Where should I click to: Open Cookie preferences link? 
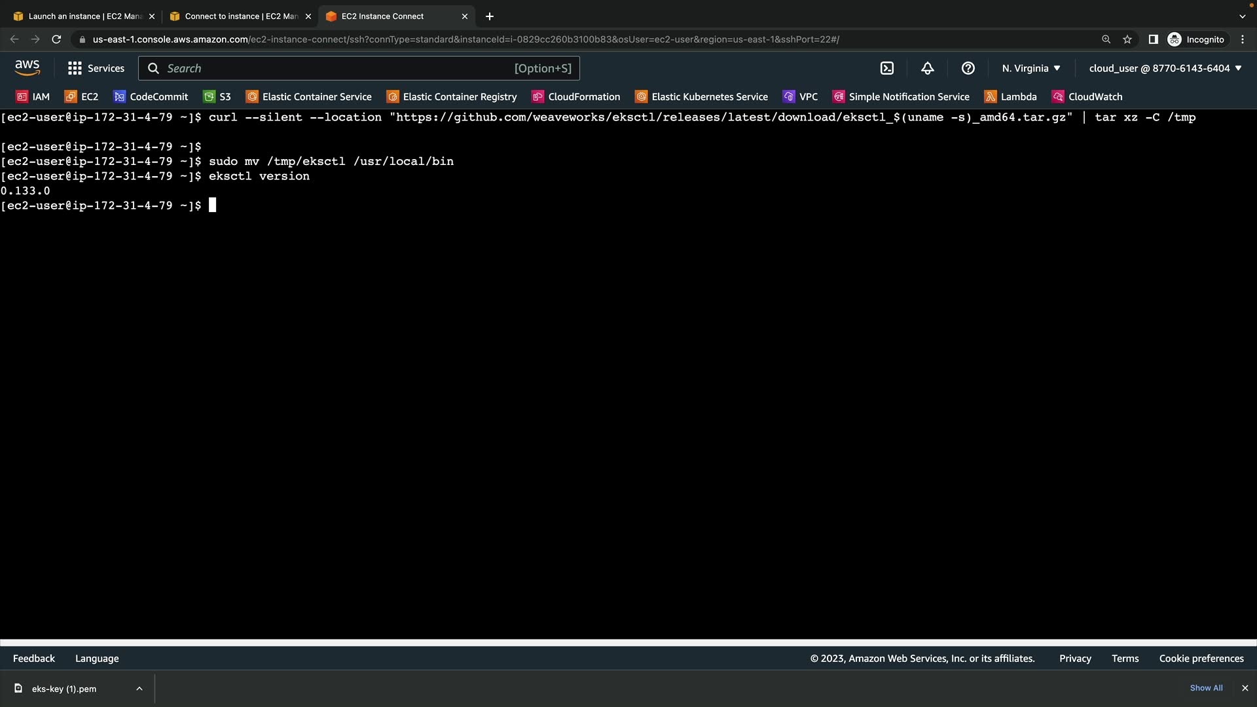point(1201,659)
